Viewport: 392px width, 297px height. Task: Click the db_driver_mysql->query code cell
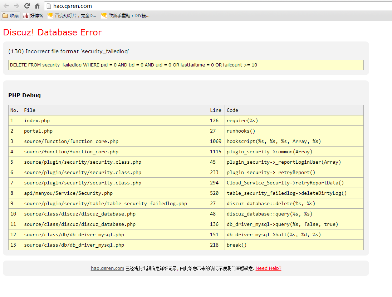294,224
